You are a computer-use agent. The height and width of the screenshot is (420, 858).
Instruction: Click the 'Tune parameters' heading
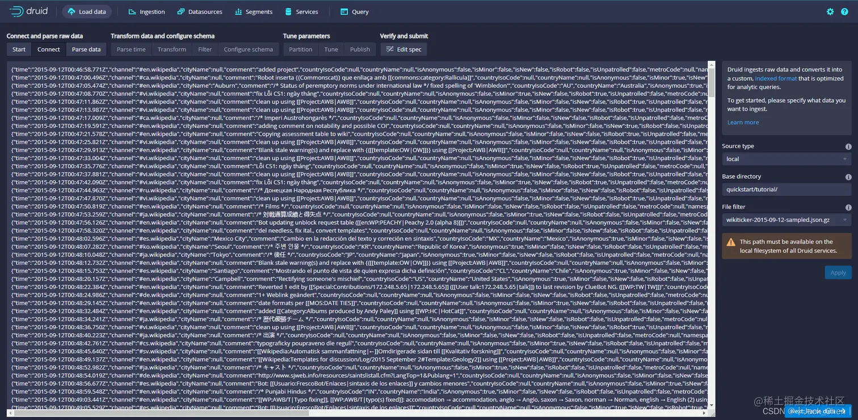306,36
